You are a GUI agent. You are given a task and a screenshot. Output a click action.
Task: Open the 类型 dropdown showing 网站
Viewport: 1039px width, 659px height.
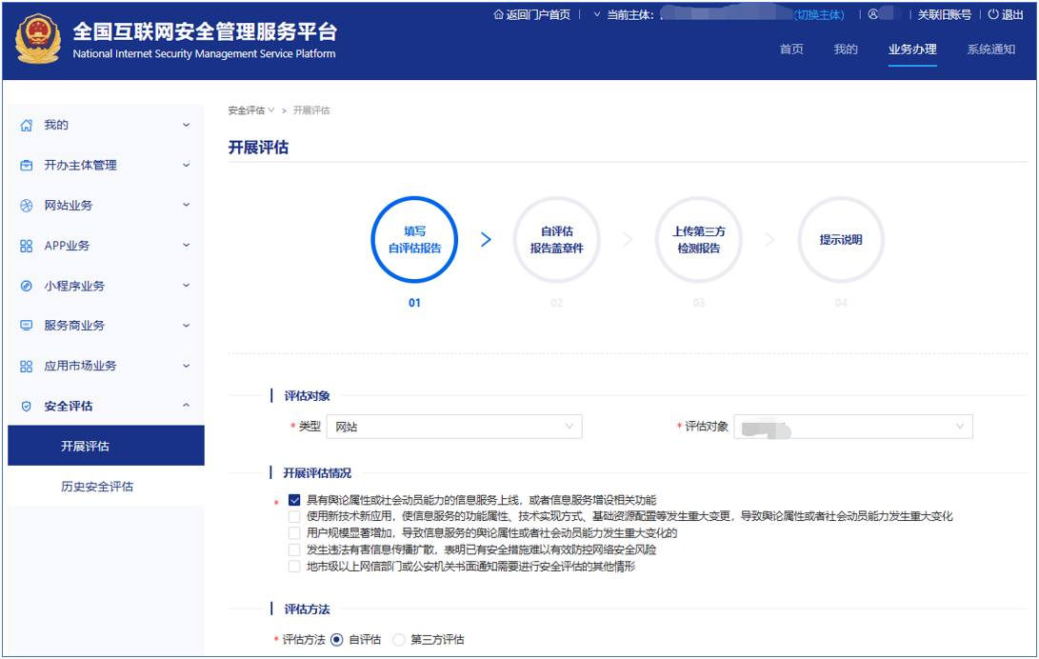[453, 427]
